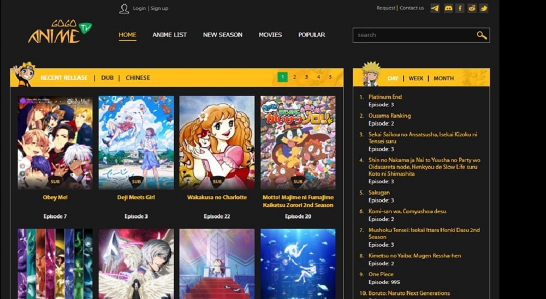Open the Discord social icon
This screenshot has height=299, width=546.
(448, 8)
